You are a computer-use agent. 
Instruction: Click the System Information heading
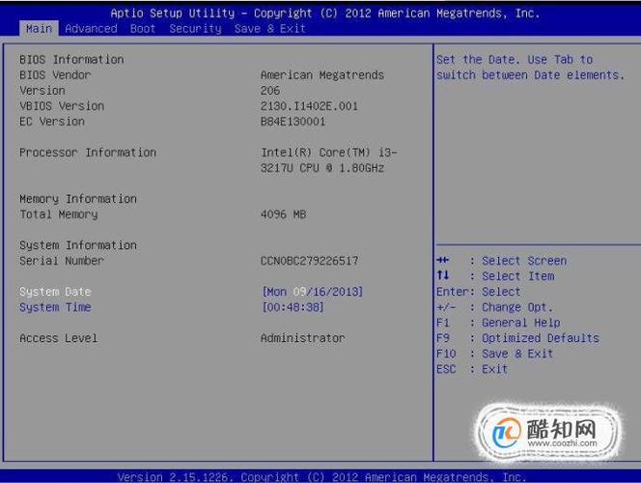point(78,245)
